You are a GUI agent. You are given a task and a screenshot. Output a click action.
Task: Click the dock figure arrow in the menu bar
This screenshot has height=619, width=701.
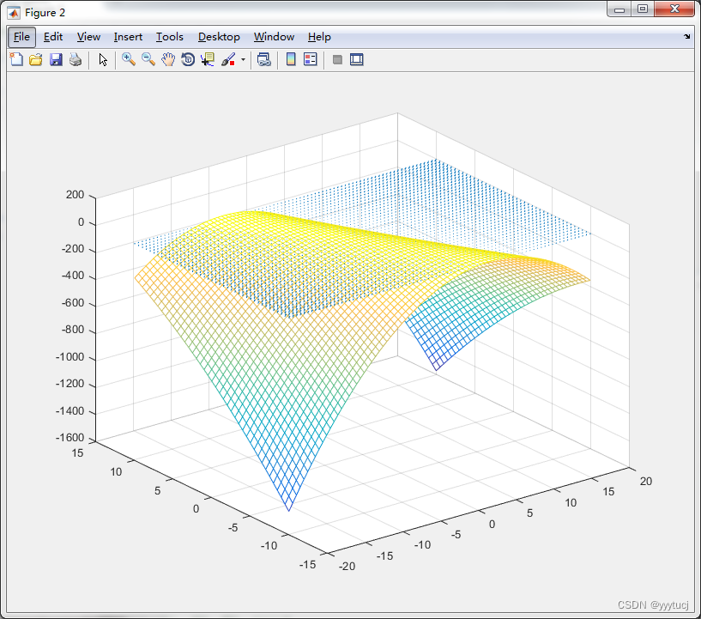pyautogui.click(x=686, y=37)
